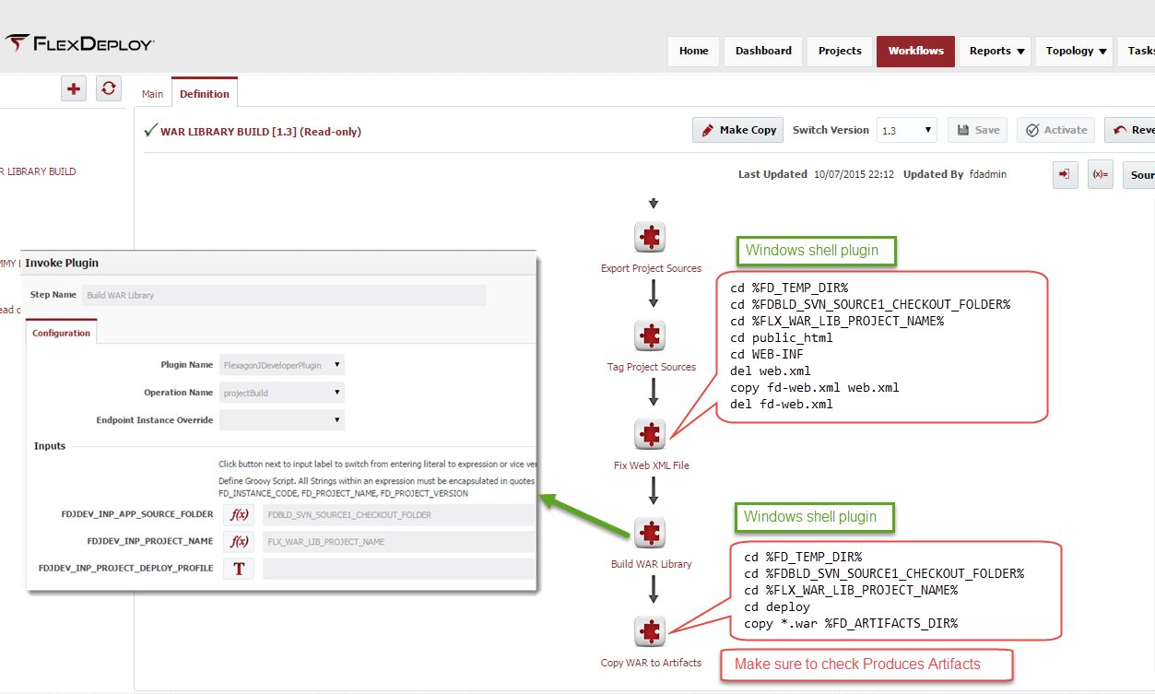Click the (x)= variables icon button
1155x694 pixels.
pos(1101,174)
